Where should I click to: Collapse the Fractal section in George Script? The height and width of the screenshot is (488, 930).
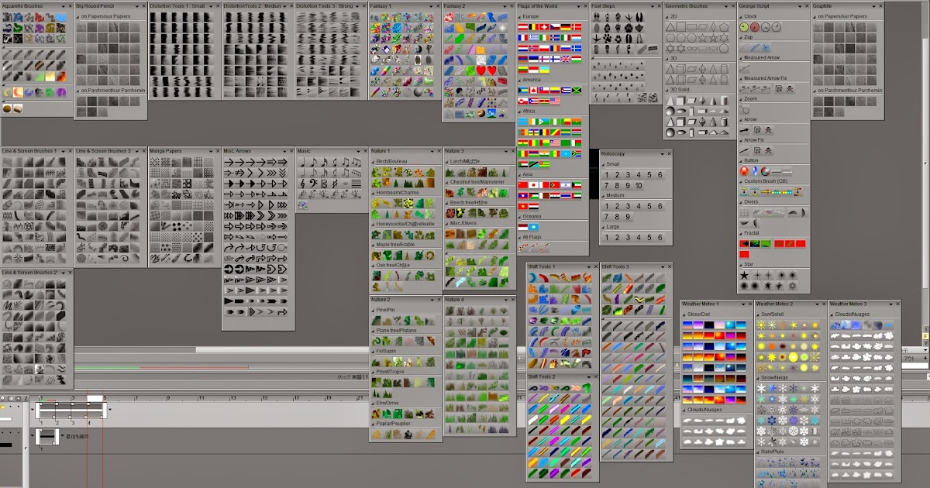tap(740, 233)
